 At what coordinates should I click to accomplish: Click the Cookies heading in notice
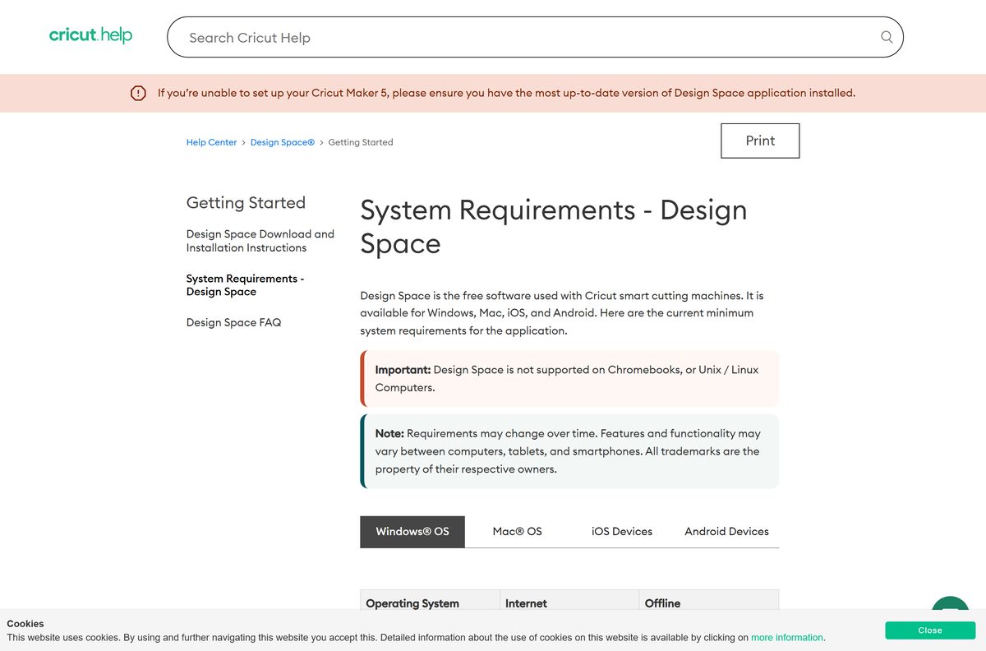(25, 624)
